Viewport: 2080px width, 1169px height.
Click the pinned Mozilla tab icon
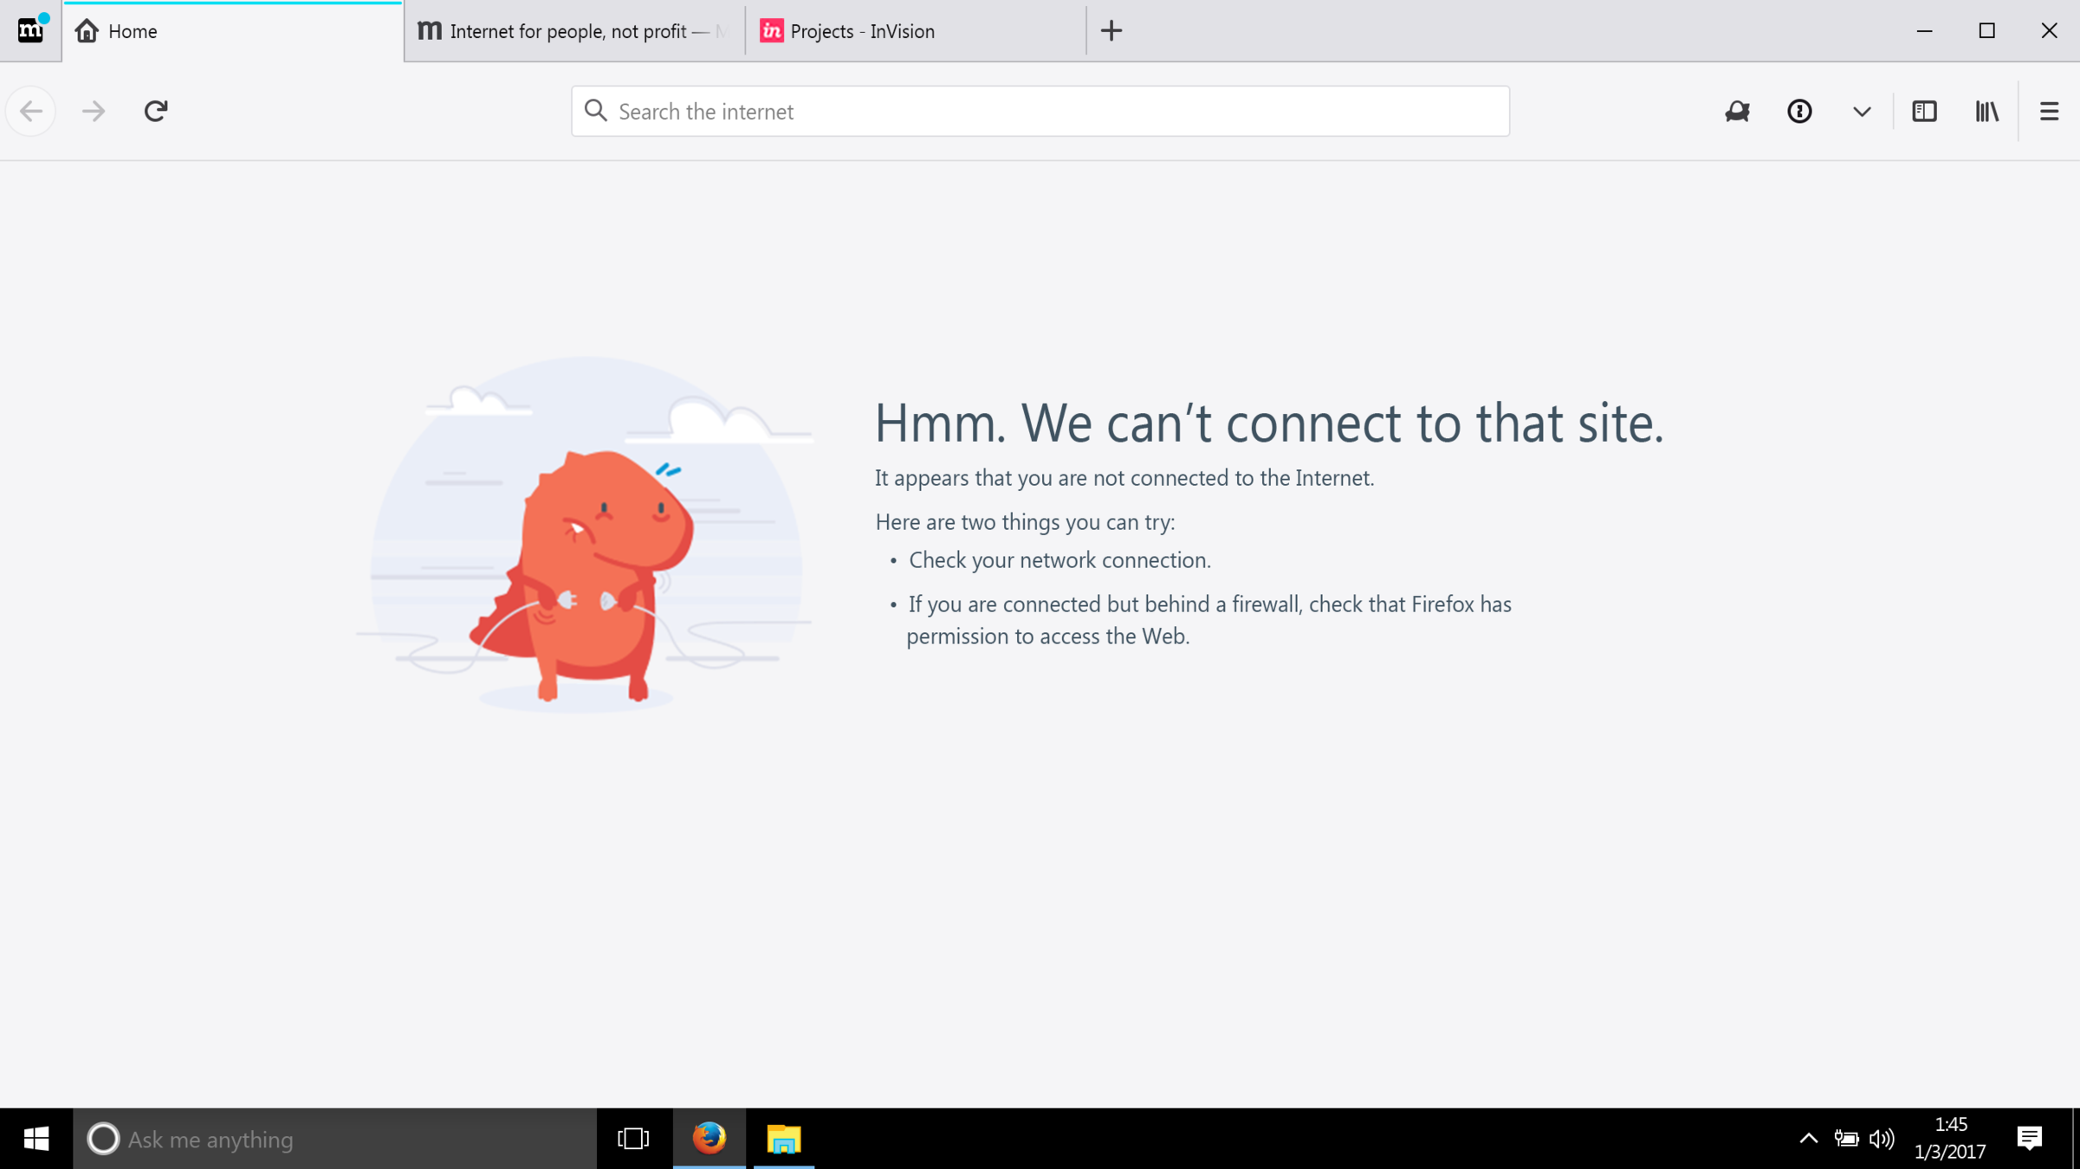(x=30, y=30)
